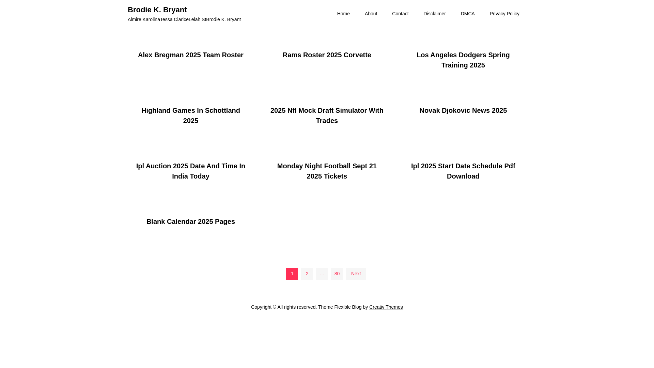Open the Disclaimer page
Screen dimensions: 654x368
click(434, 14)
